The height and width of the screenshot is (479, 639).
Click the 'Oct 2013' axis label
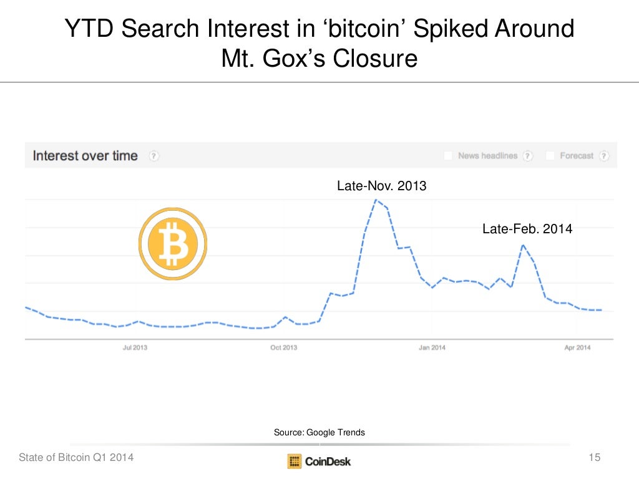(x=284, y=347)
